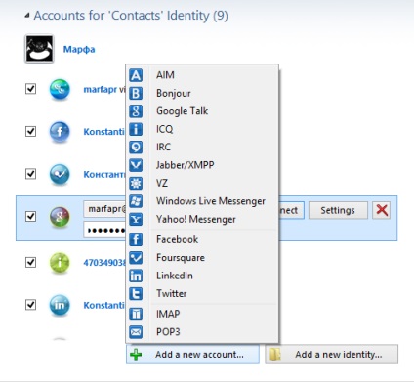414x382 pixels.
Task: Click Add a new identity button
Action: [x=332, y=355]
